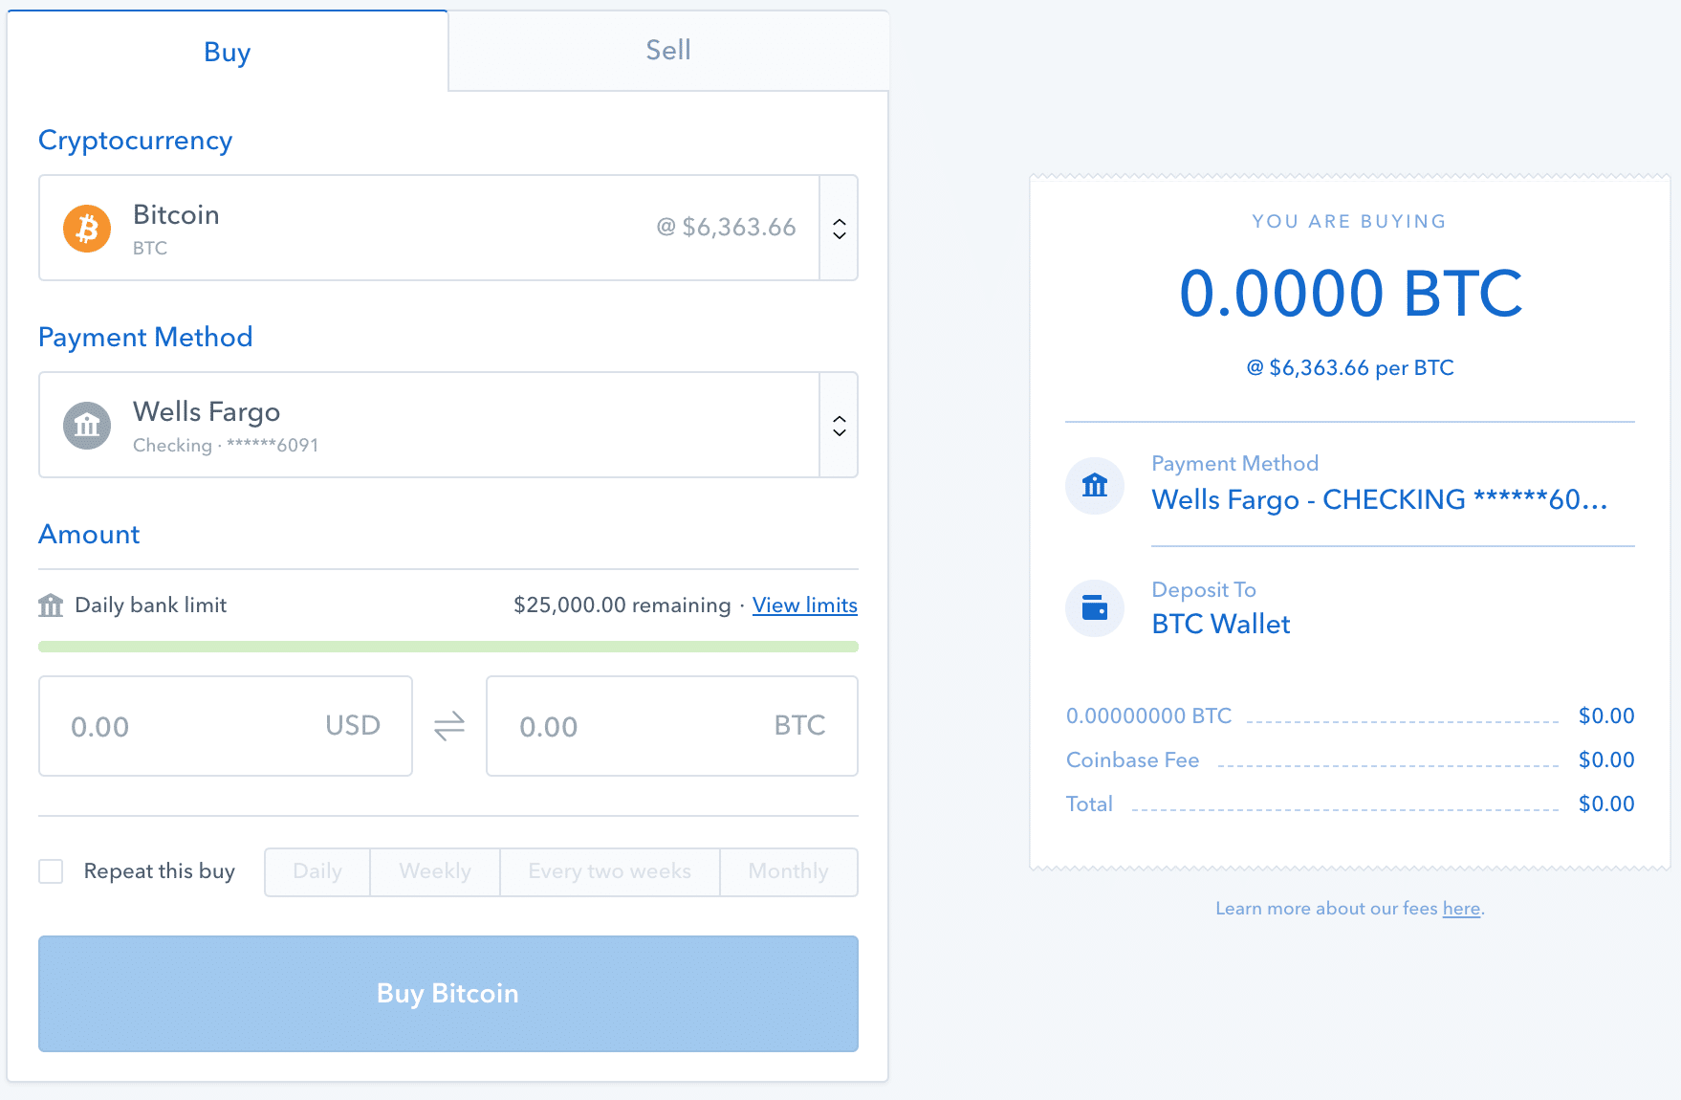This screenshot has width=1681, height=1100.
Task: Select Every two weeks frequency
Action: click(x=609, y=871)
